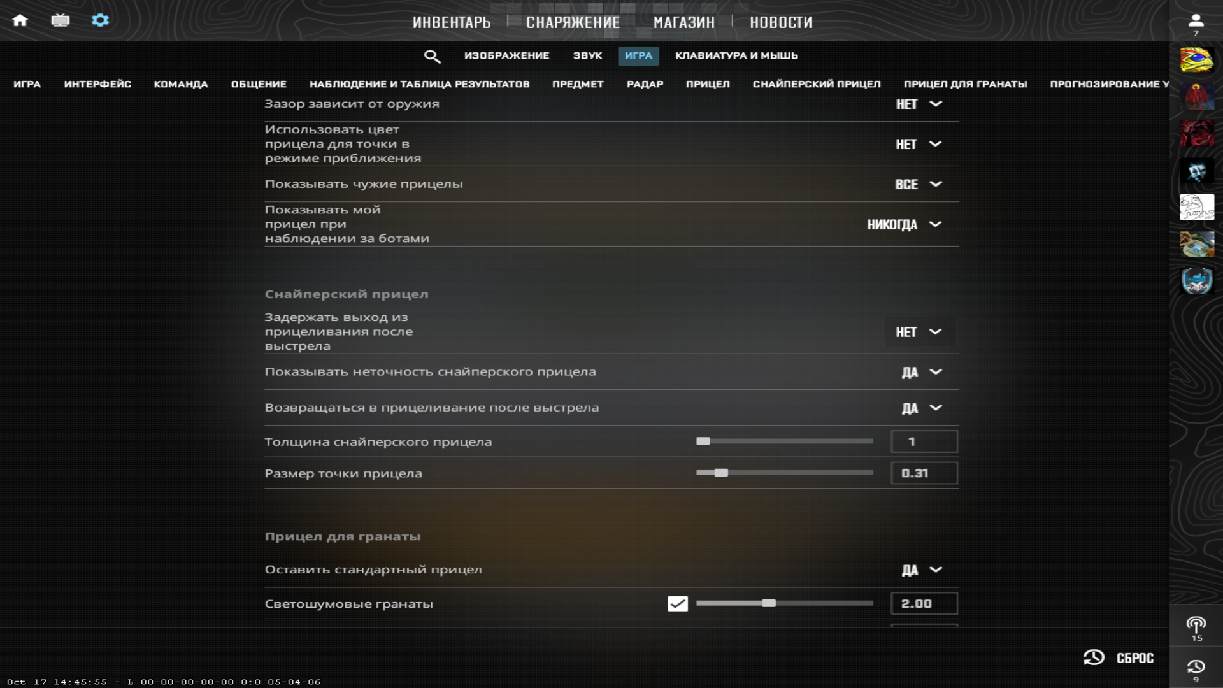Open the Задержать выход из прицеливания dropdown
Screen dimensions: 1223x688
918,332
